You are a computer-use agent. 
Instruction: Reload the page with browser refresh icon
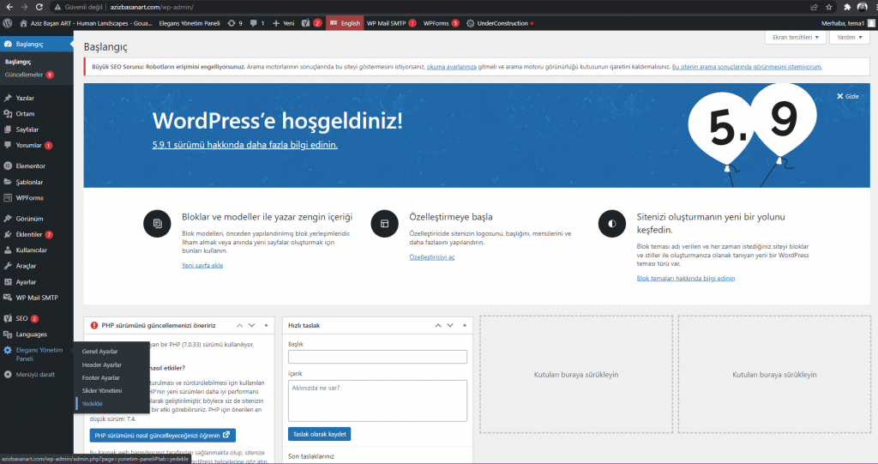(39, 7)
